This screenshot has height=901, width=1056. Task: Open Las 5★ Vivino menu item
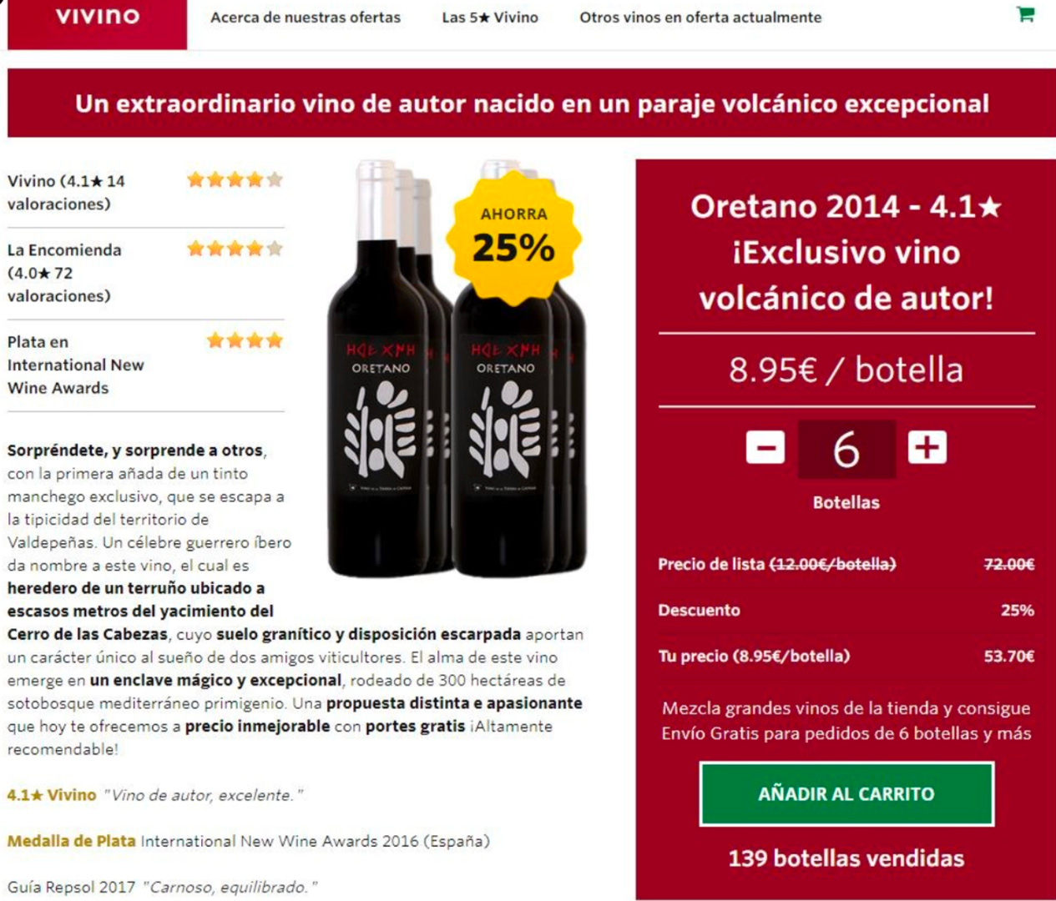tap(490, 18)
